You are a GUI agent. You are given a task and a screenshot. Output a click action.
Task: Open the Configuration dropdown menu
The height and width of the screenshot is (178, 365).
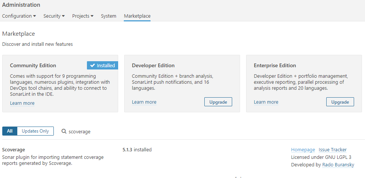pos(19,16)
